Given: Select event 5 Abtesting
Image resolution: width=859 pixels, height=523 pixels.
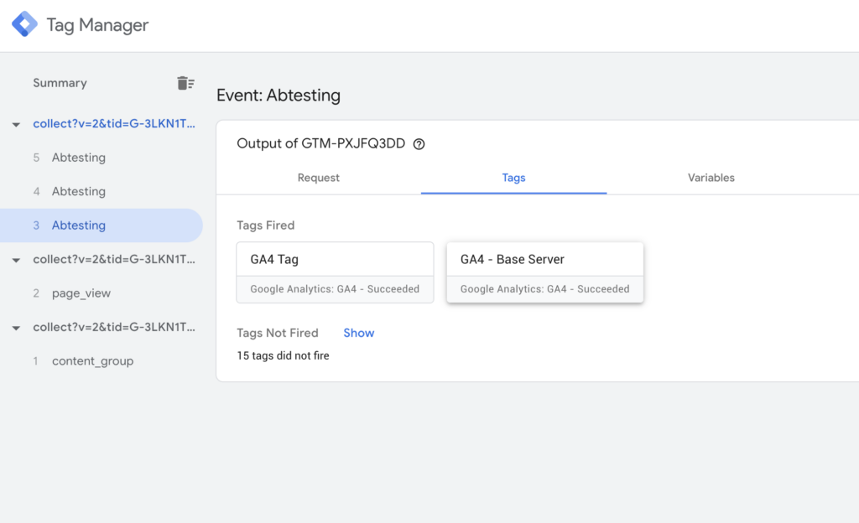Looking at the screenshot, I should click(102, 158).
